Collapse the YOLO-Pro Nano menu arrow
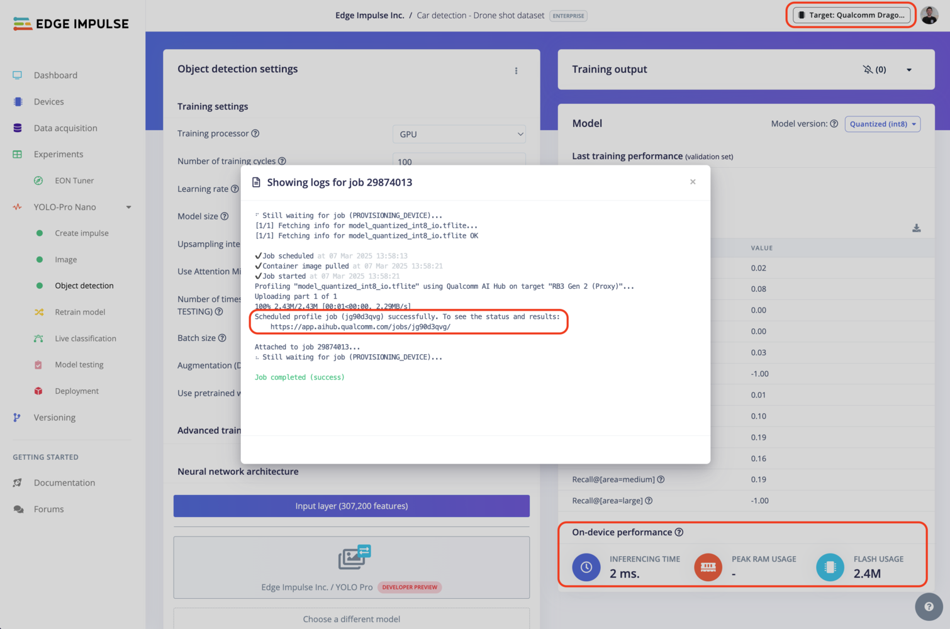This screenshot has width=950, height=629. pos(128,207)
